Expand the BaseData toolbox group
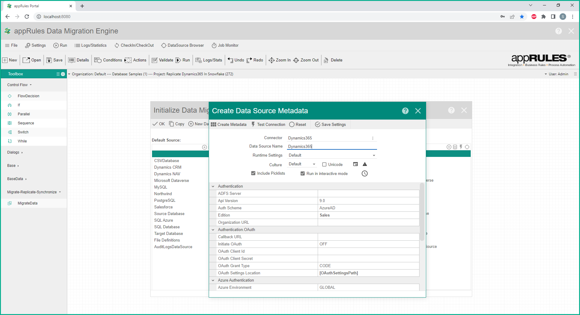This screenshot has height=315, width=580. tap(17, 179)
